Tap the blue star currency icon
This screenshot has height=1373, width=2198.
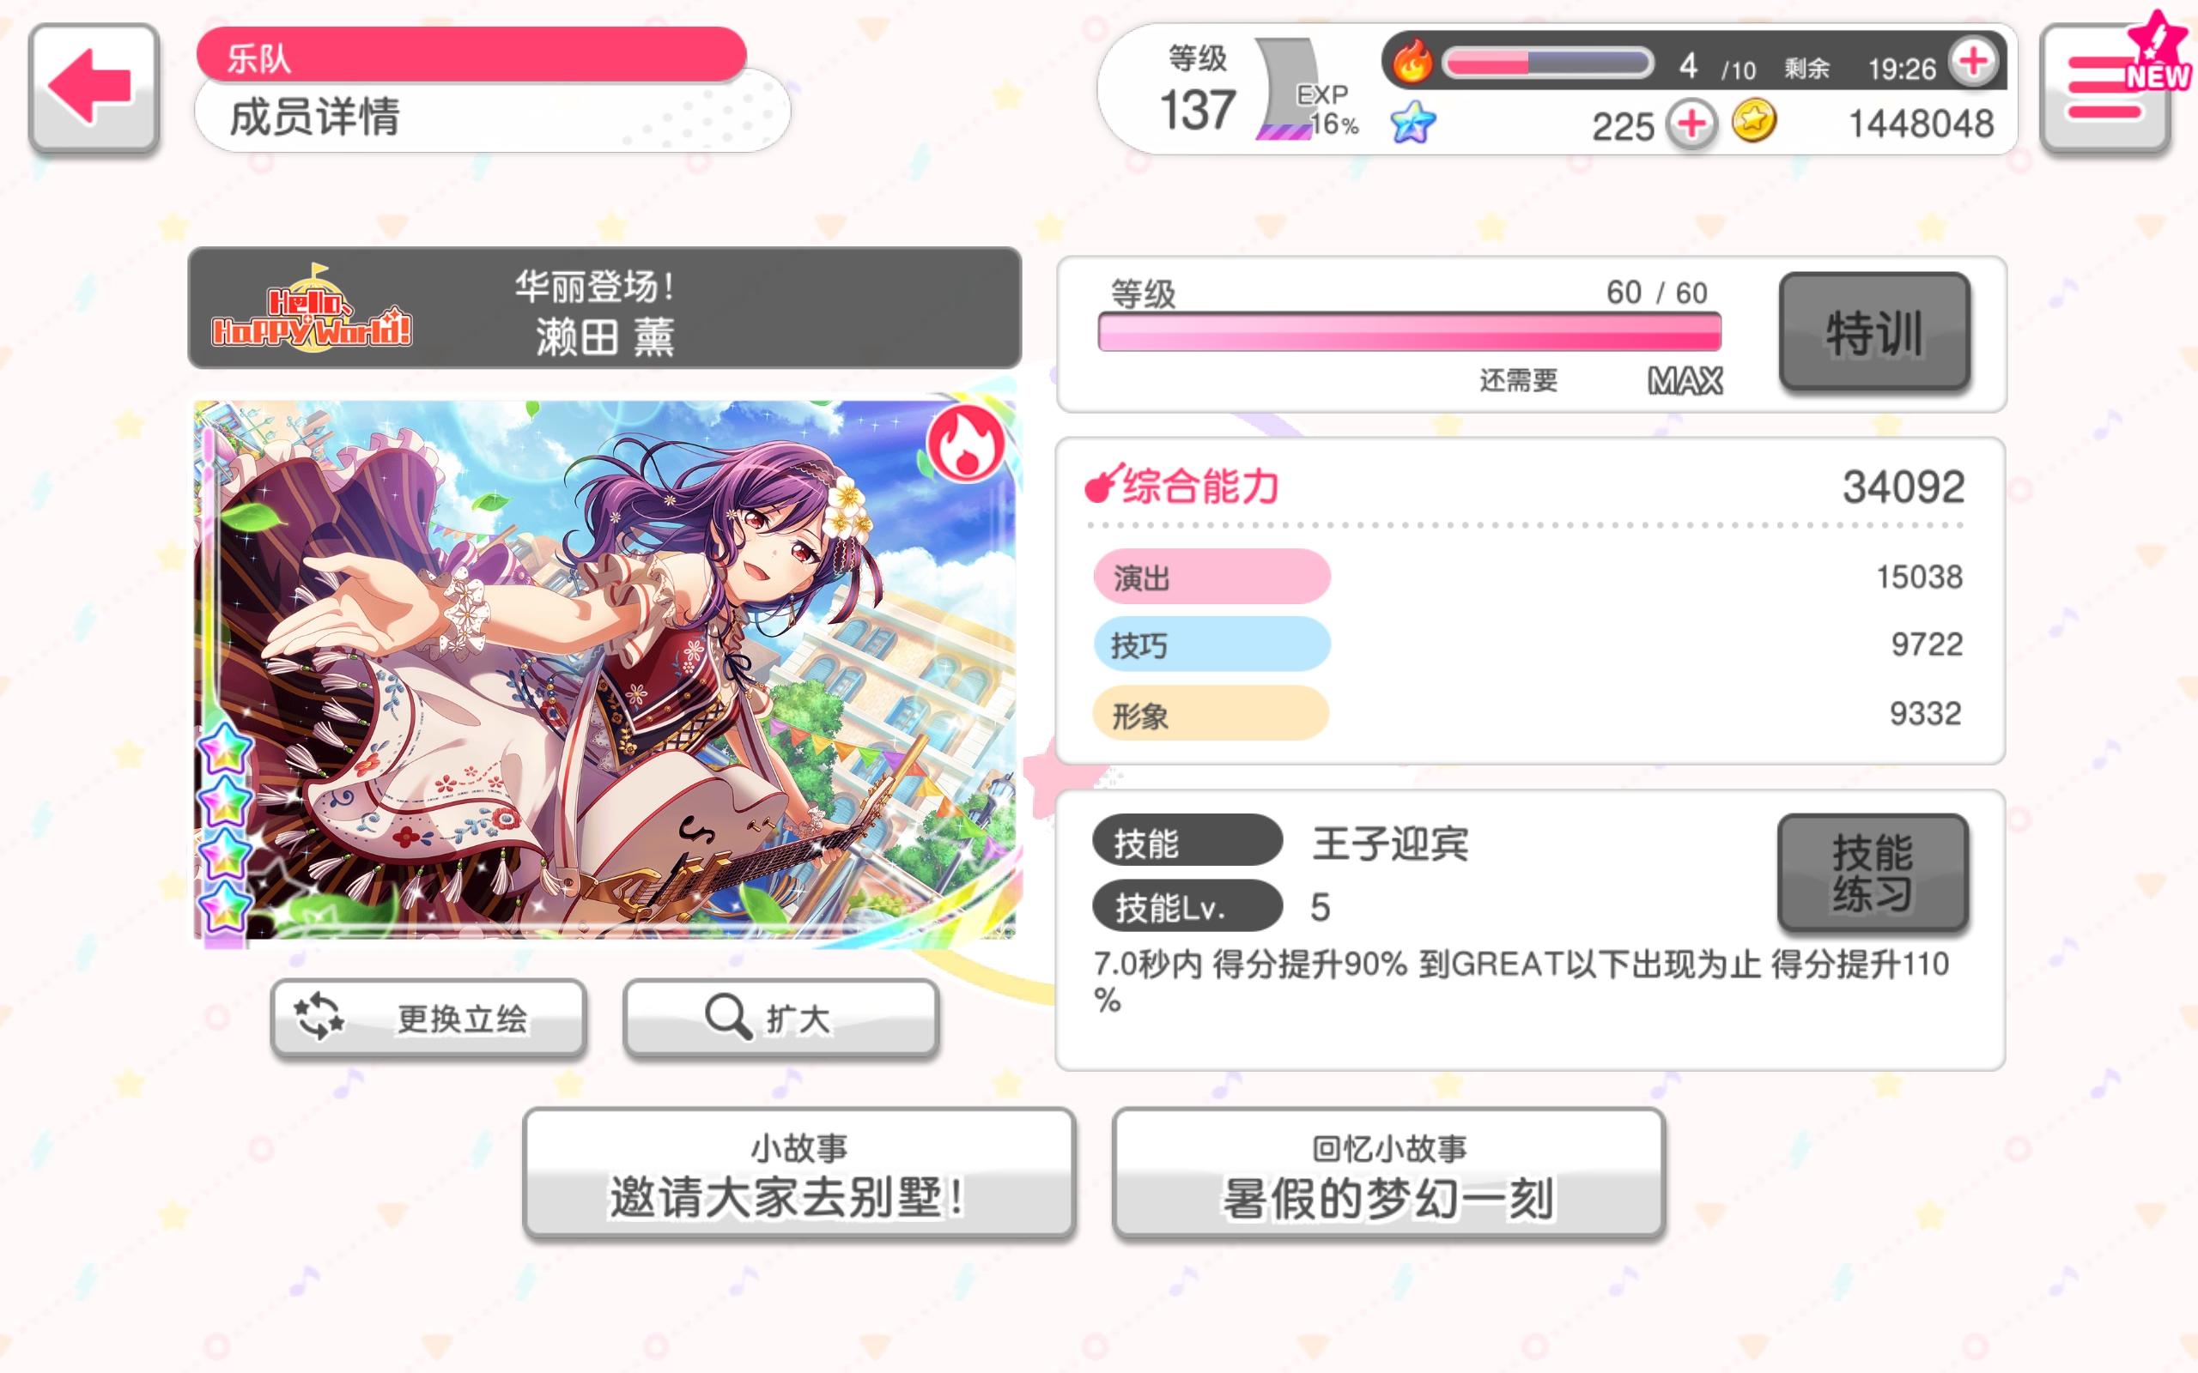(x=1413, y=123)
